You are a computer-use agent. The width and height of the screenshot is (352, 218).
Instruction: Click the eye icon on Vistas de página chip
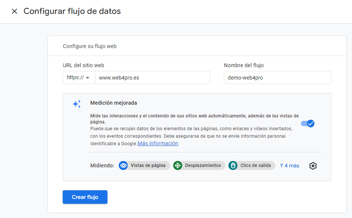point(123,165)
